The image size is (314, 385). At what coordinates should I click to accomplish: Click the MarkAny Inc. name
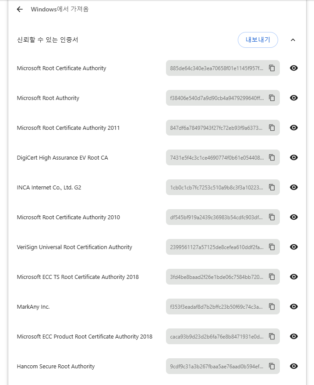click(x=33, y=307)
